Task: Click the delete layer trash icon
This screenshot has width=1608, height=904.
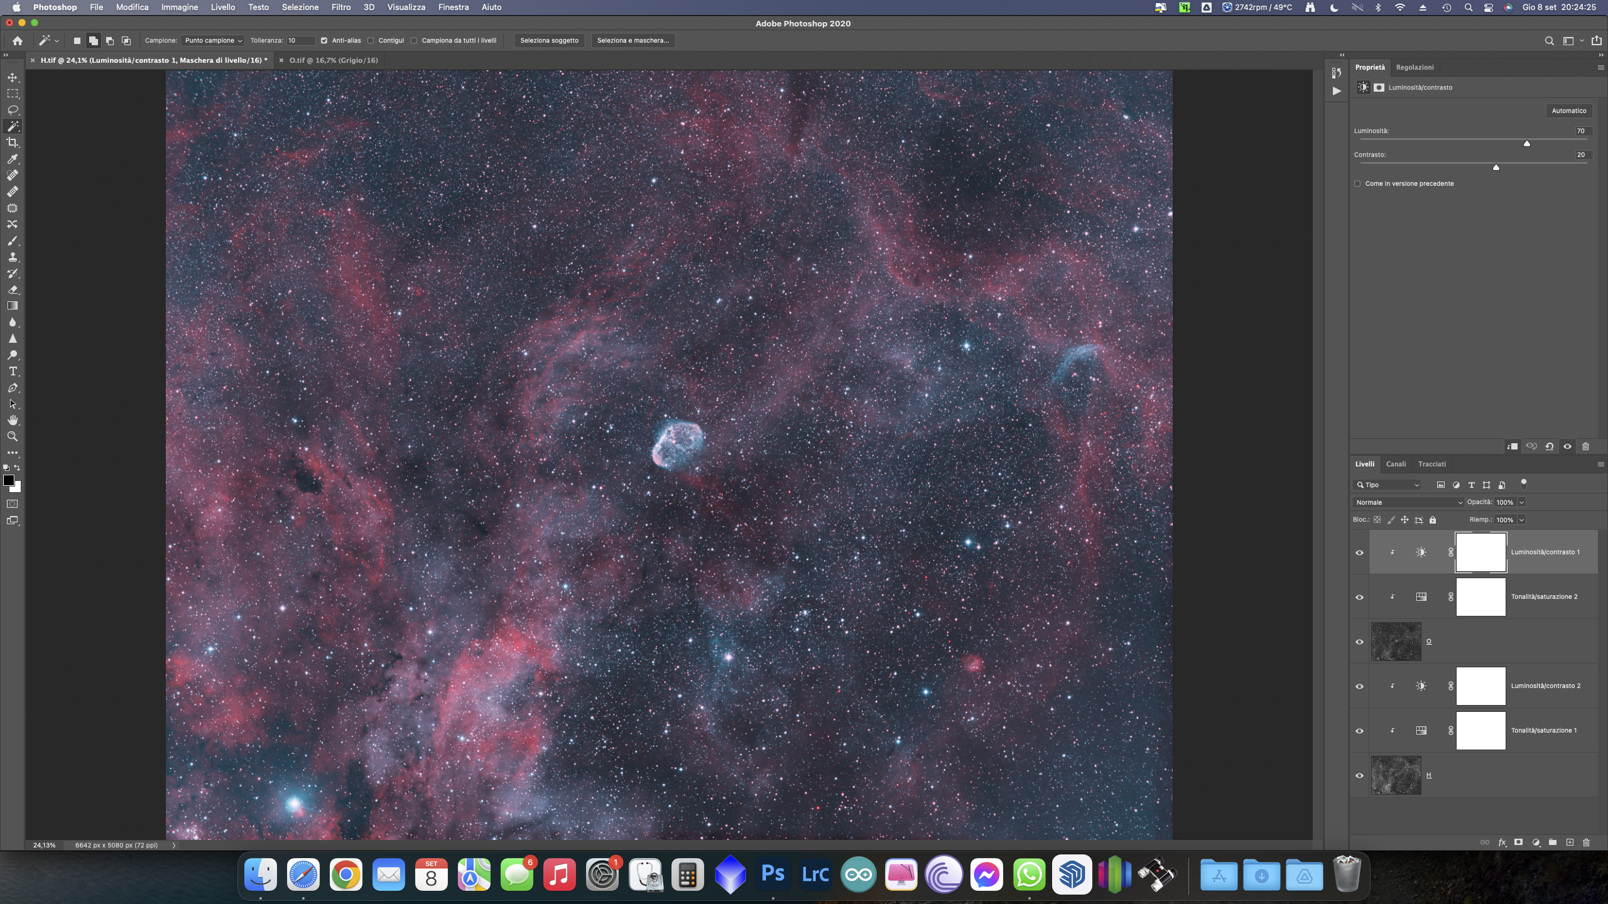Action: pyautogui.click(x=1586, y=842)
